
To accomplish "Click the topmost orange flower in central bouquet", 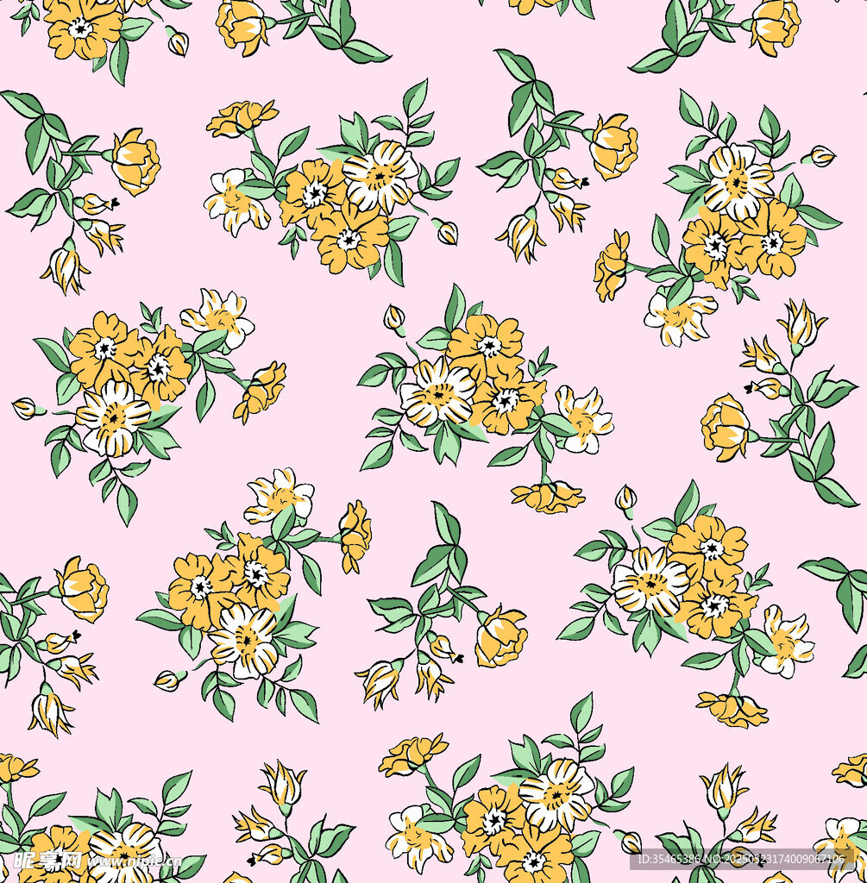I will click(x=486, y=345).
